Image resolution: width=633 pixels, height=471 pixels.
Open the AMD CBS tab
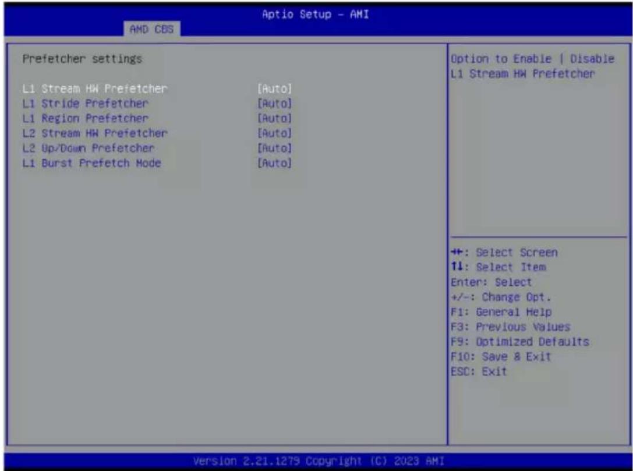(x=151, y=29)
